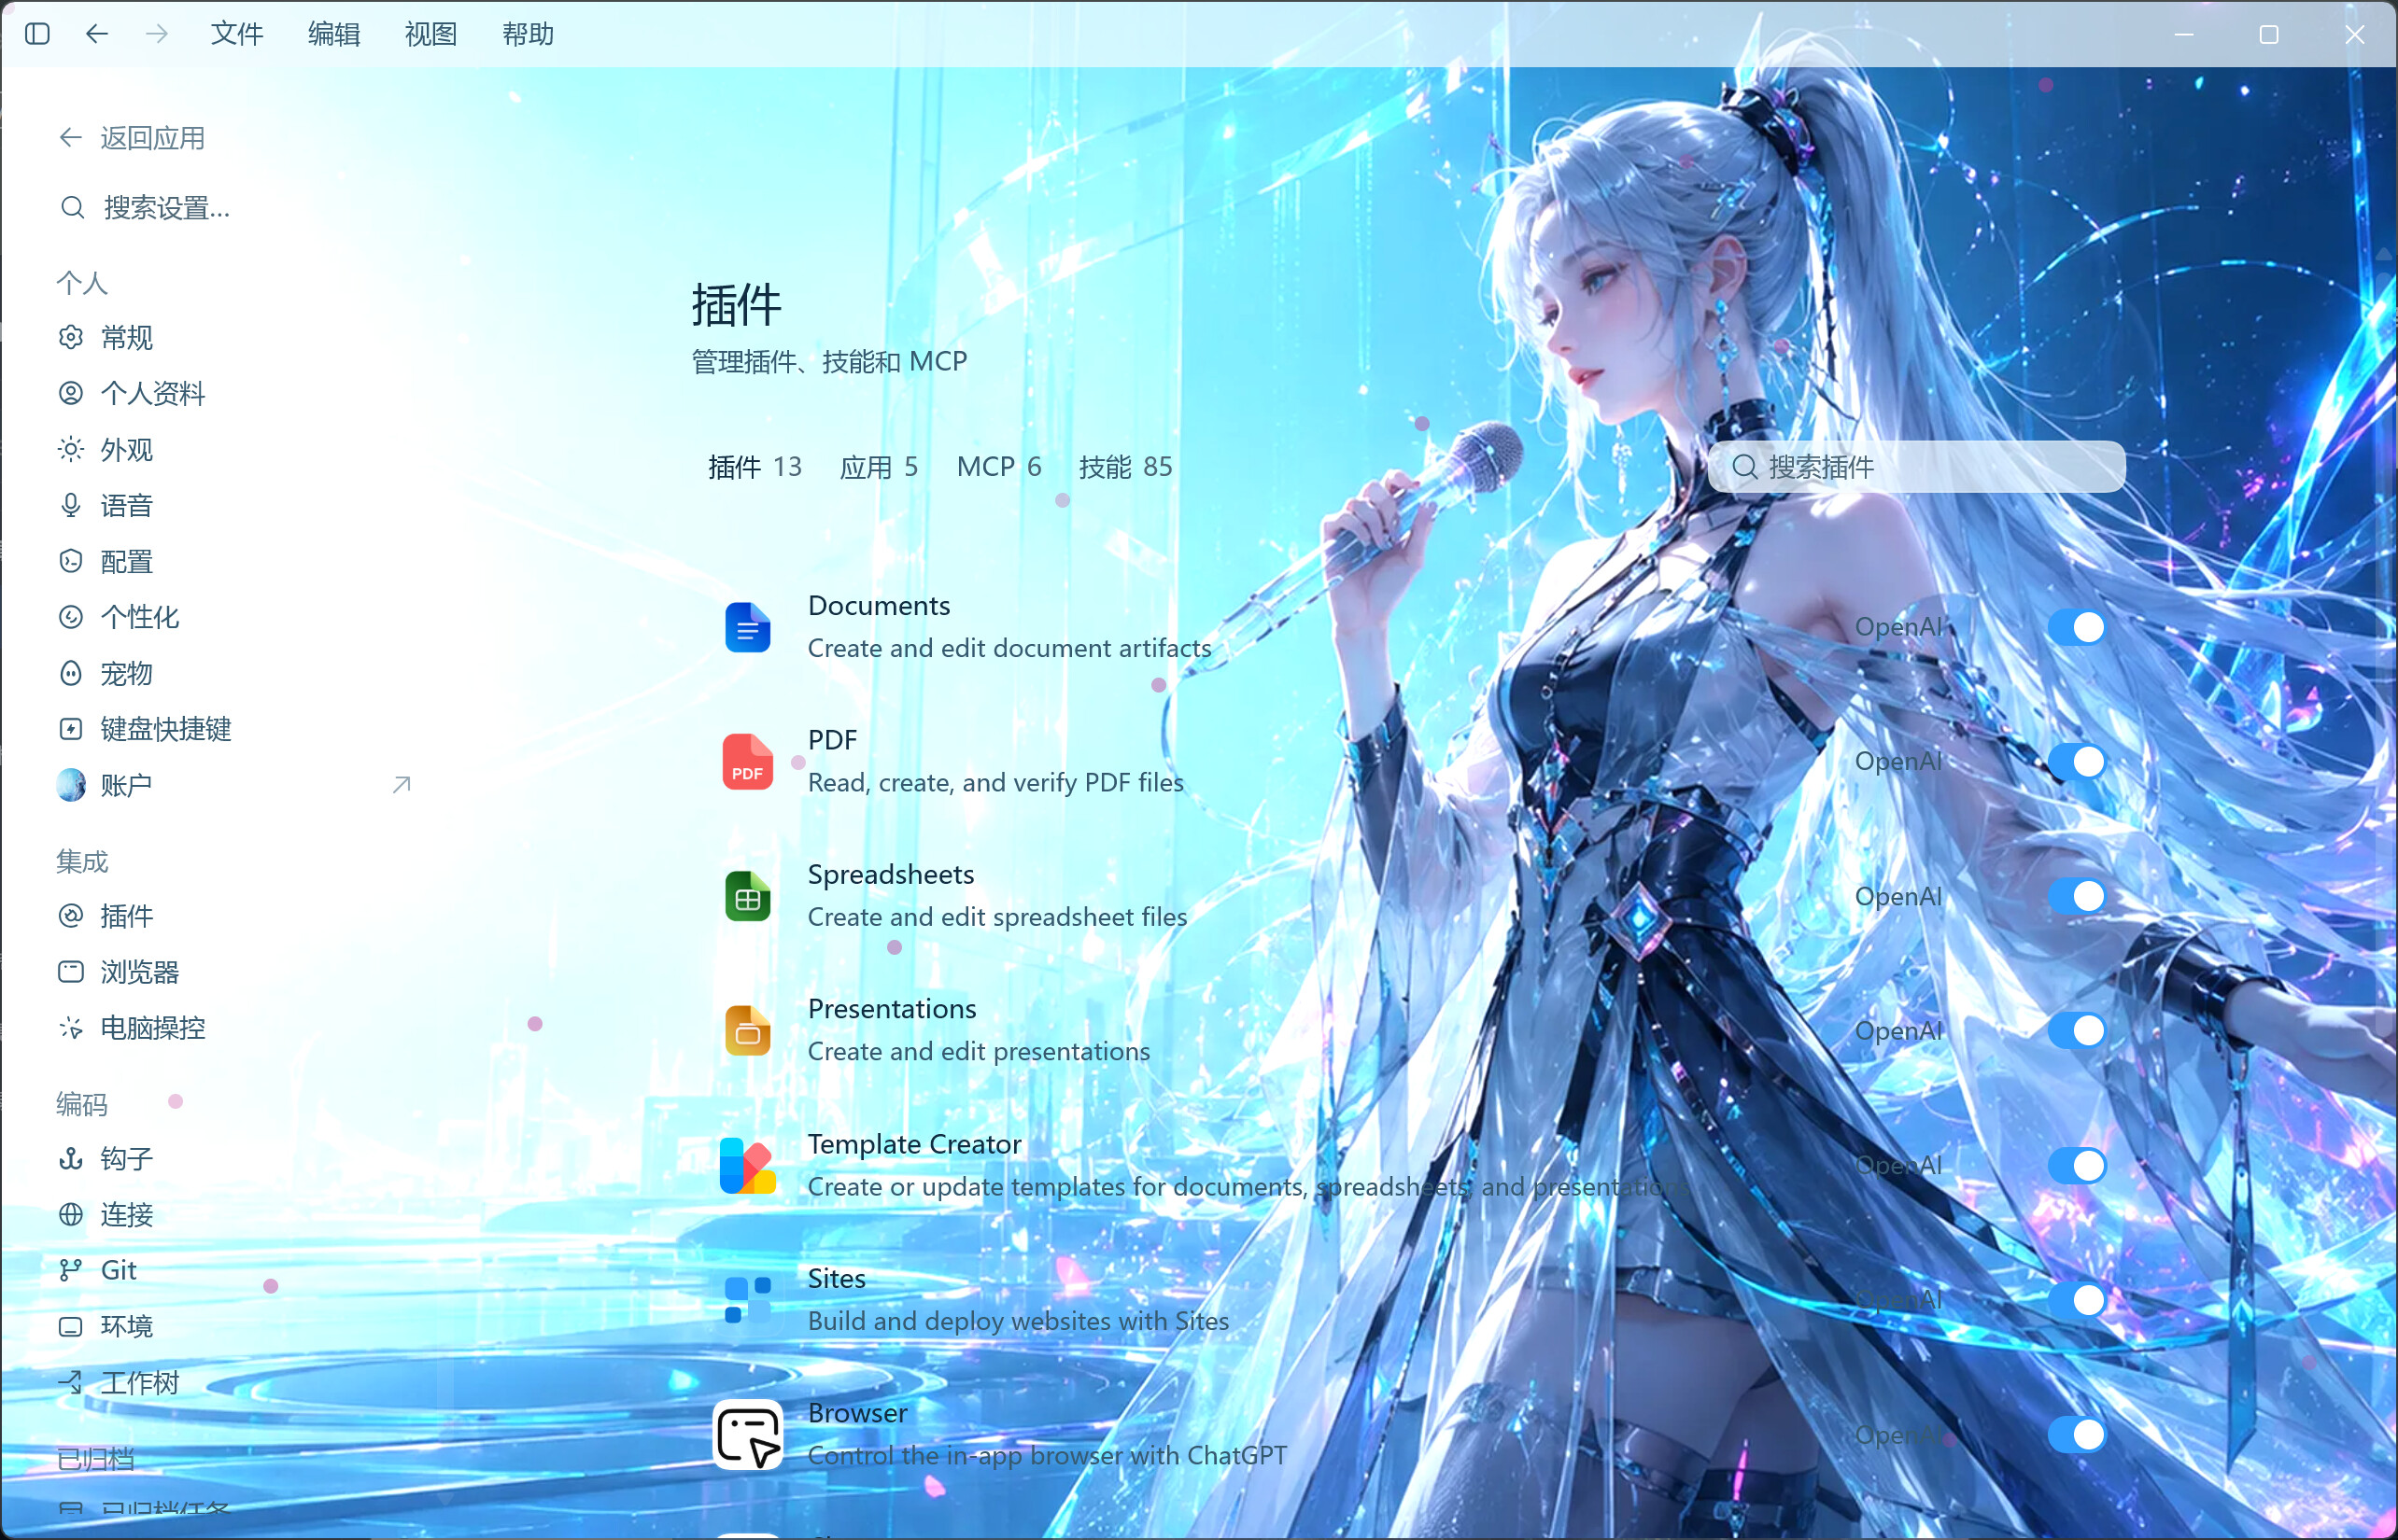The height and width of the screenshot is (1540, 2398).
Task: Open 工作树 worktree icon
Action: [x=70, y=1383]
